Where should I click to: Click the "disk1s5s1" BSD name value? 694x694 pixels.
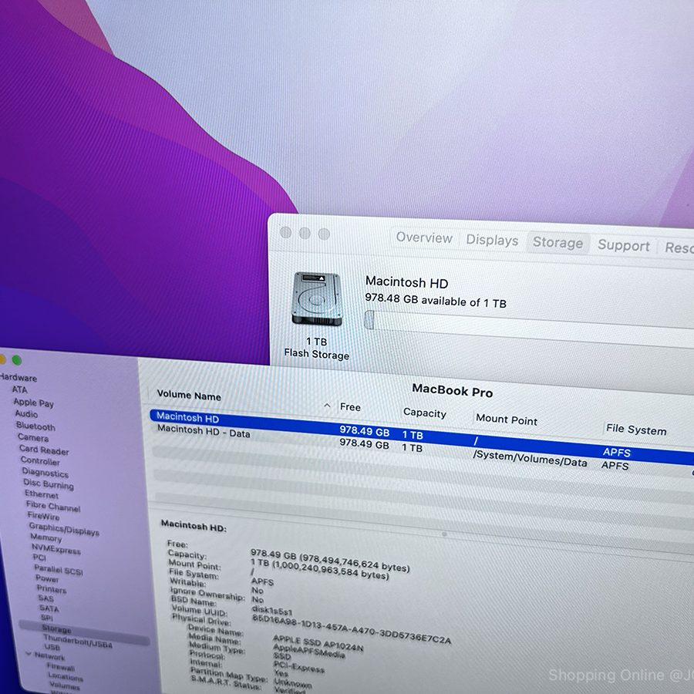coord(271,611)
